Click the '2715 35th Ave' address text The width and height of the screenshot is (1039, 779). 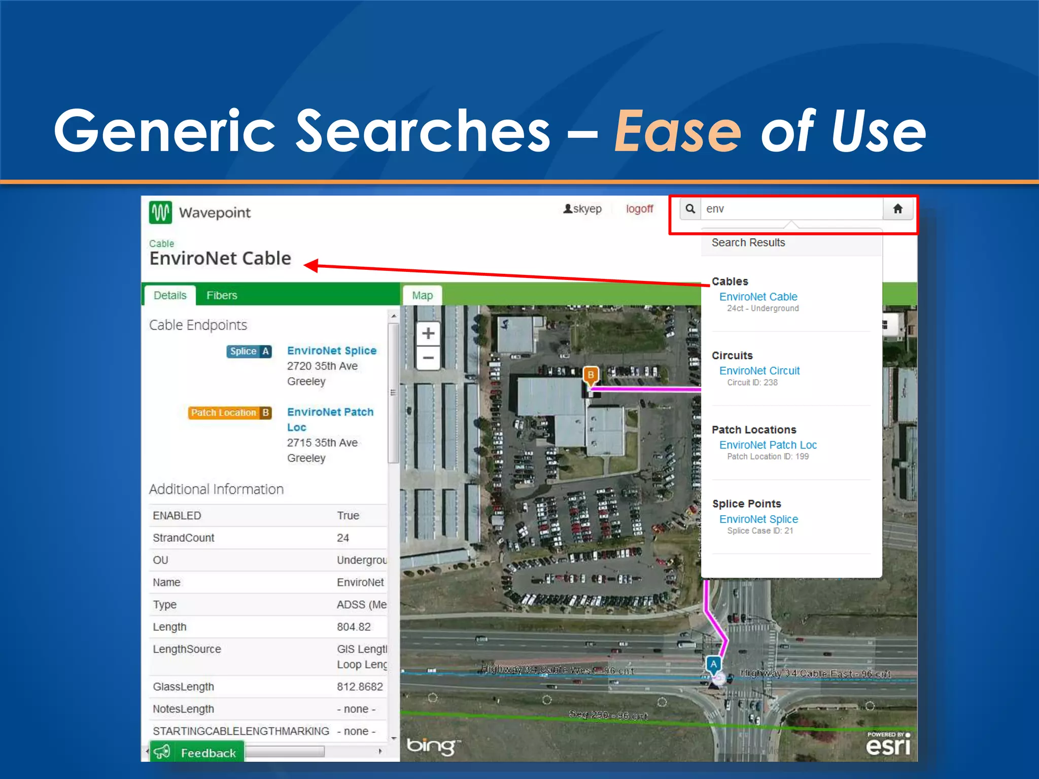click(322, 443)
